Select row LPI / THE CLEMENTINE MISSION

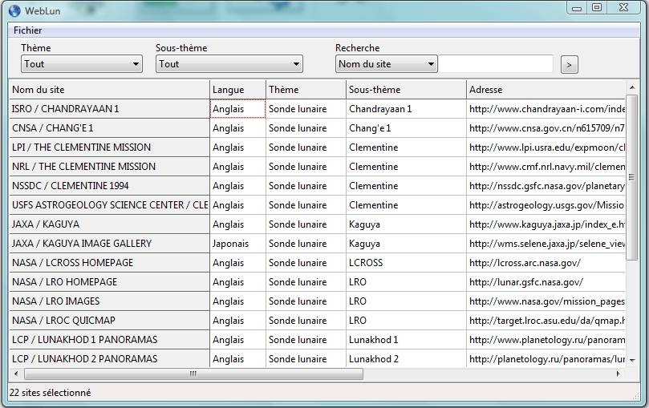pyautogui.click(x=109, y=147)
